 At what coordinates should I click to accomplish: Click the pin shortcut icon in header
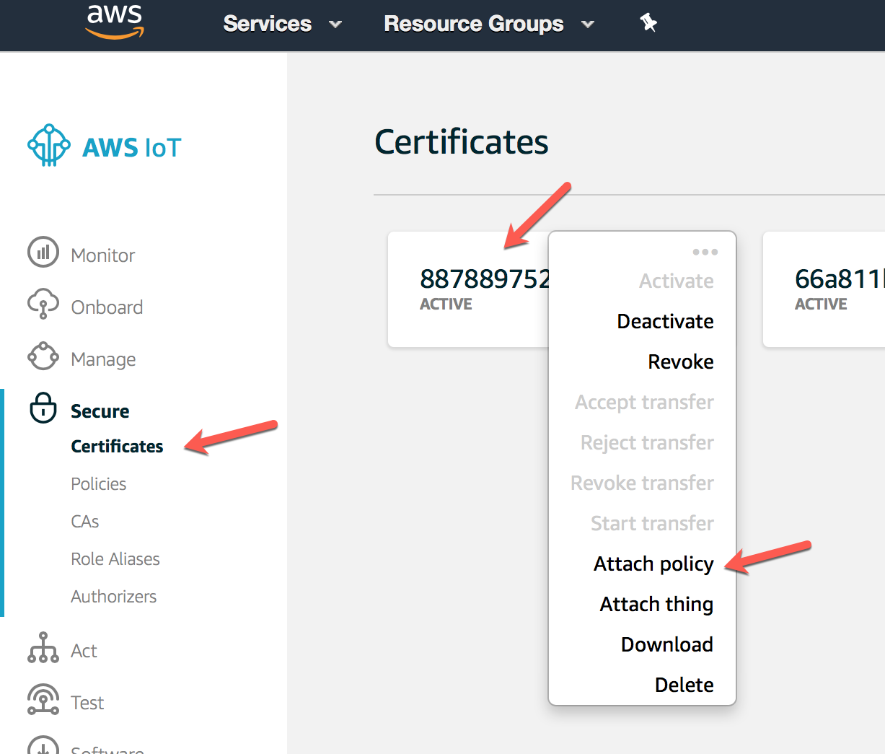648,23
